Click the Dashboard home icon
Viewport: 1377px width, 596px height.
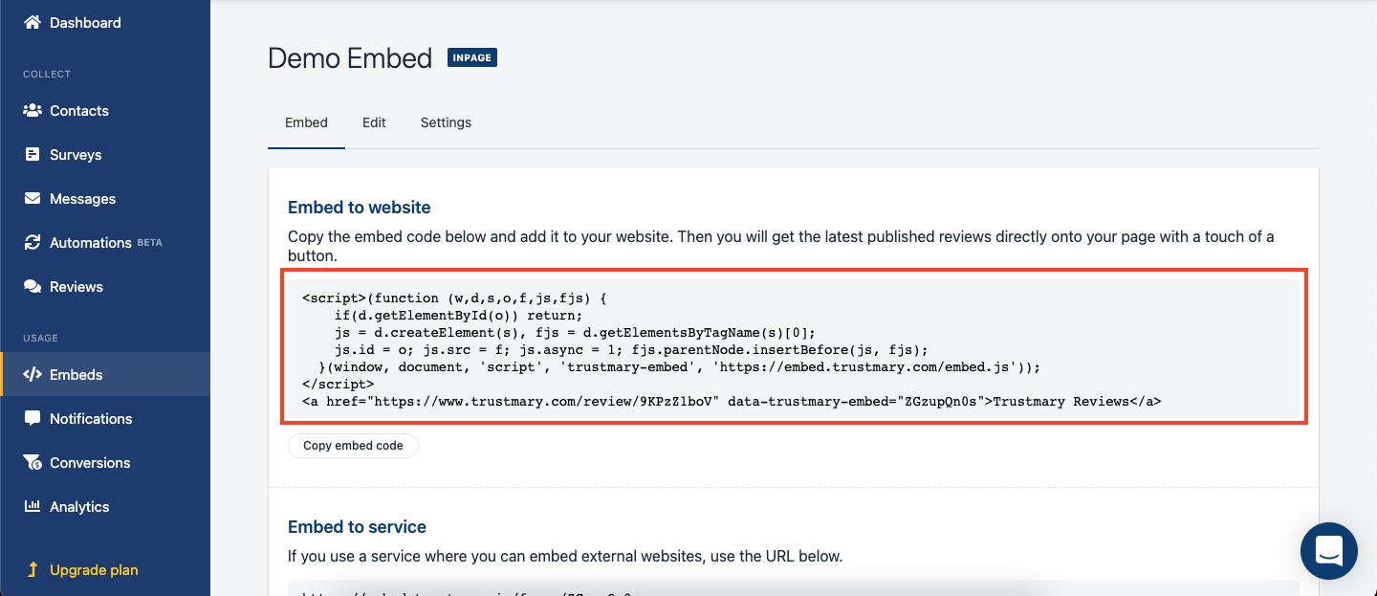click(33, 22)
